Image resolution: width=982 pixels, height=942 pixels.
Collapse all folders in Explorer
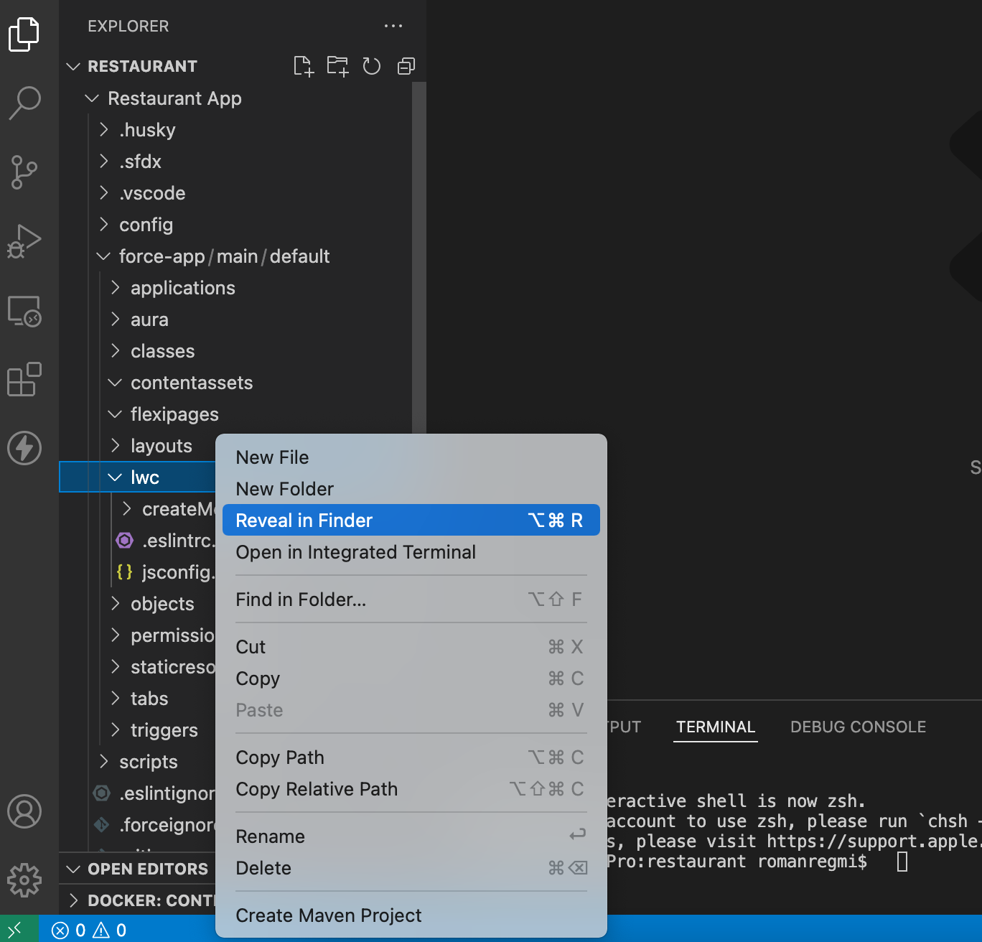point(406,66)
